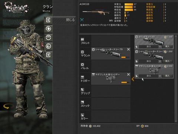Click the equip arrow icon on シャープシュータースコープ card
The height and width of the screenshot is (134, 178).
[136, 61]
